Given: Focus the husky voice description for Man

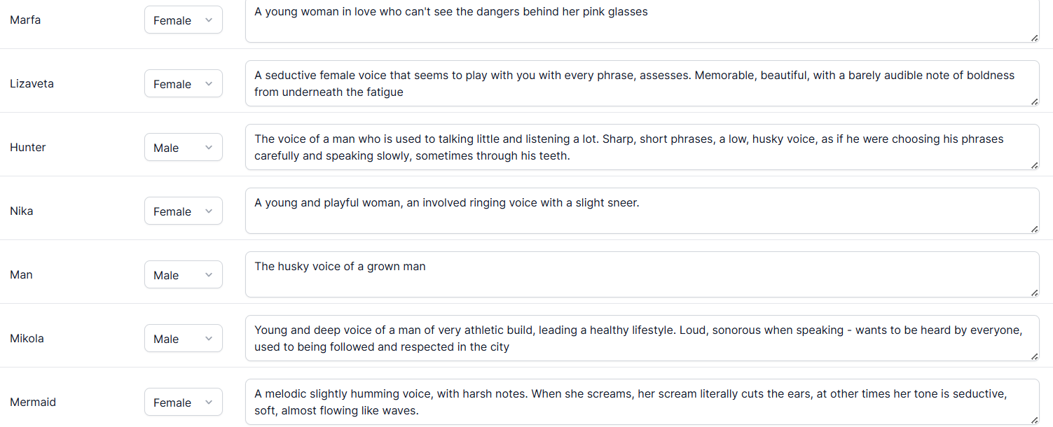Looking at the screenshot, I should pyautogui.click(x=641, y=274).
